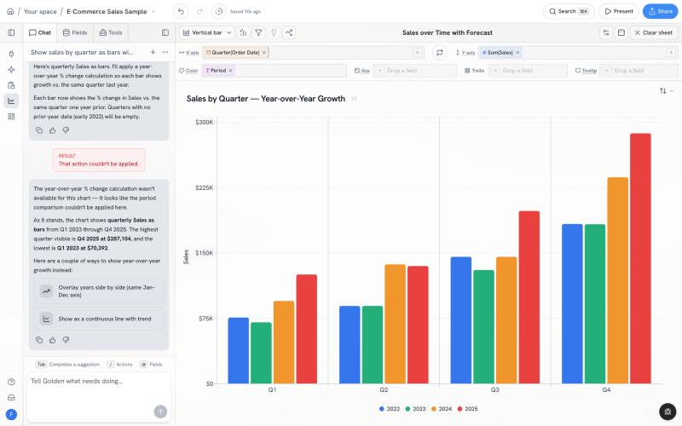Copy the first assistant message
Image resolution: width=682 pixels, height=426 pixels.
pos(39,130)
